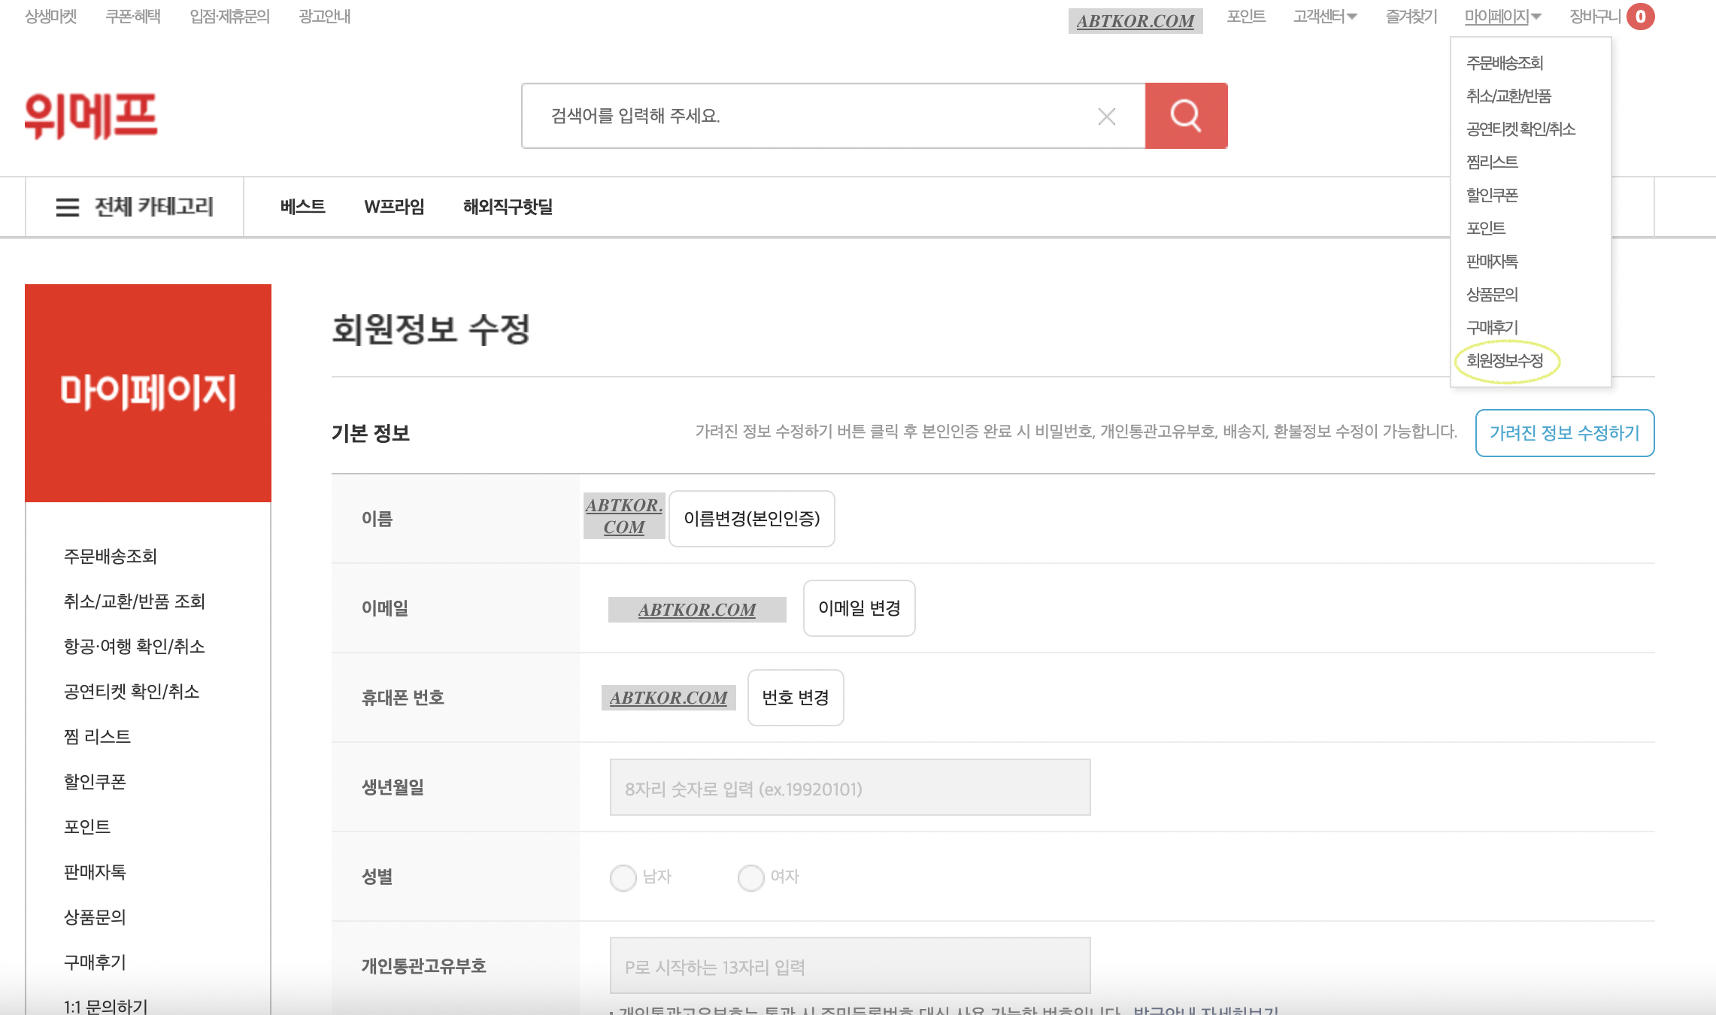Viewport: 1716px width, 1015px height.
Task: Open sidebar link 찜 리스트
Action: tap(97, 737)
